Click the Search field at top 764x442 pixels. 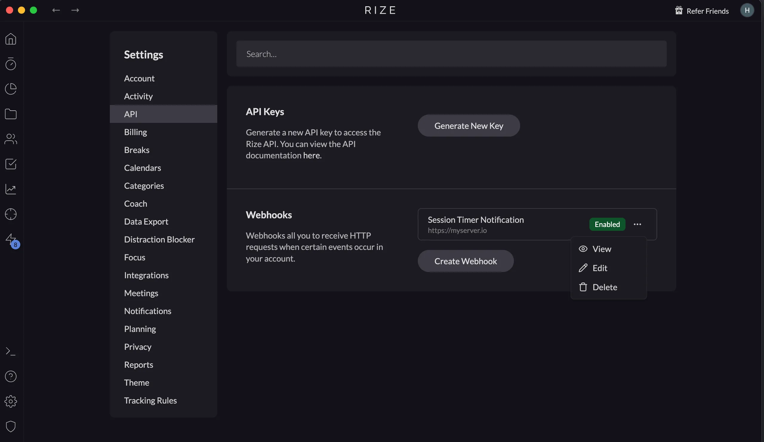(x=451, y=54)
